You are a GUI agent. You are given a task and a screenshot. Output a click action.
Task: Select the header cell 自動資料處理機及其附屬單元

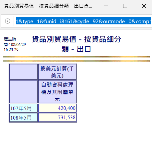click(x=57, y=92)
